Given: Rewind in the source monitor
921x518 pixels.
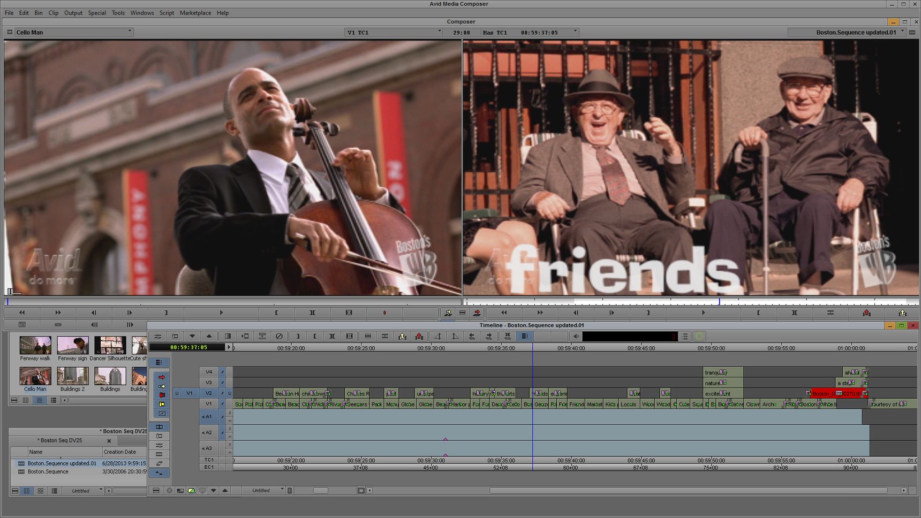Looking at the screenshot, I should coord(22,313).
